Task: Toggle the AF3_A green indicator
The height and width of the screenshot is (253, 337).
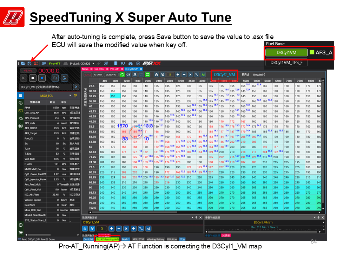Action: pyautogui.click(x=312, y=52)
